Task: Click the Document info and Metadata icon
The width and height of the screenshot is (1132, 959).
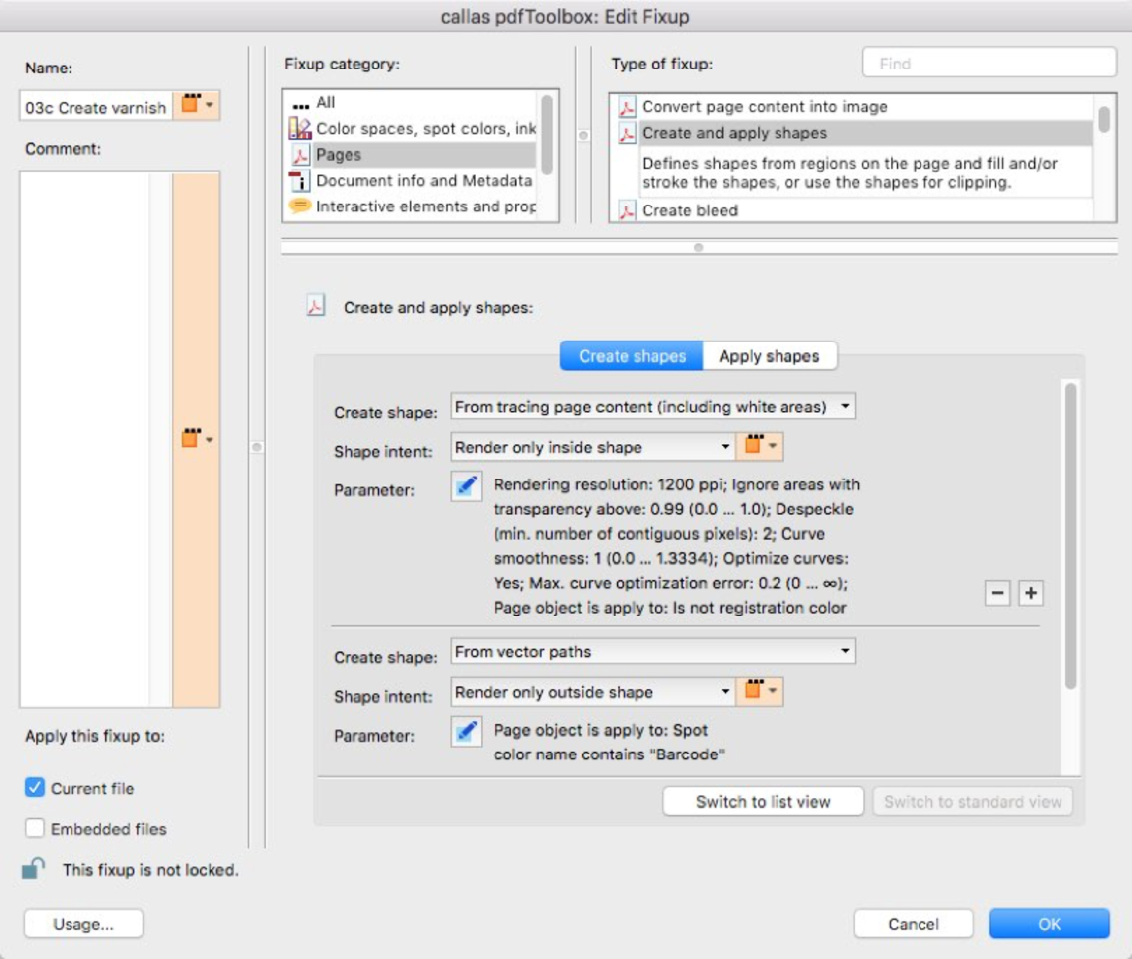Action: pyautogui.click(x=300, y=181)
